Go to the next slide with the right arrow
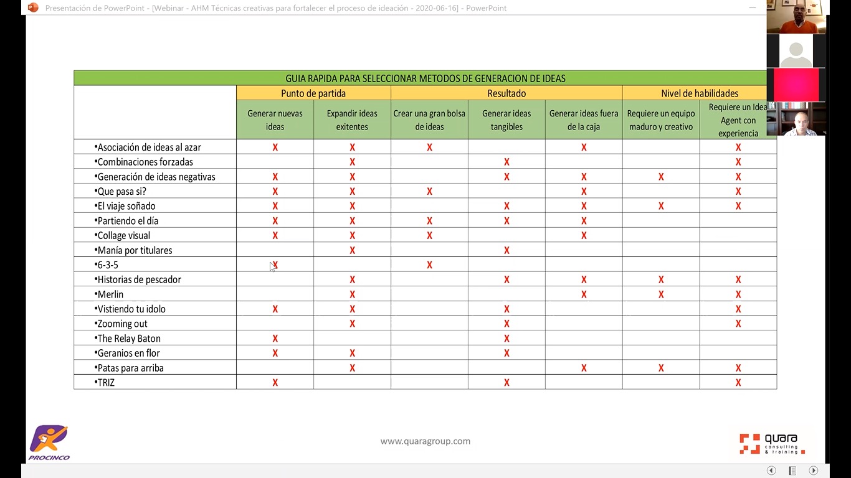This screenshot has width=851, height=478. tap(813, 470)
